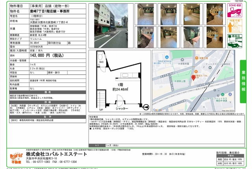Click the 開口部方位 cell label
The height and width of the screenshot is (169, 252).
[54, 43]
